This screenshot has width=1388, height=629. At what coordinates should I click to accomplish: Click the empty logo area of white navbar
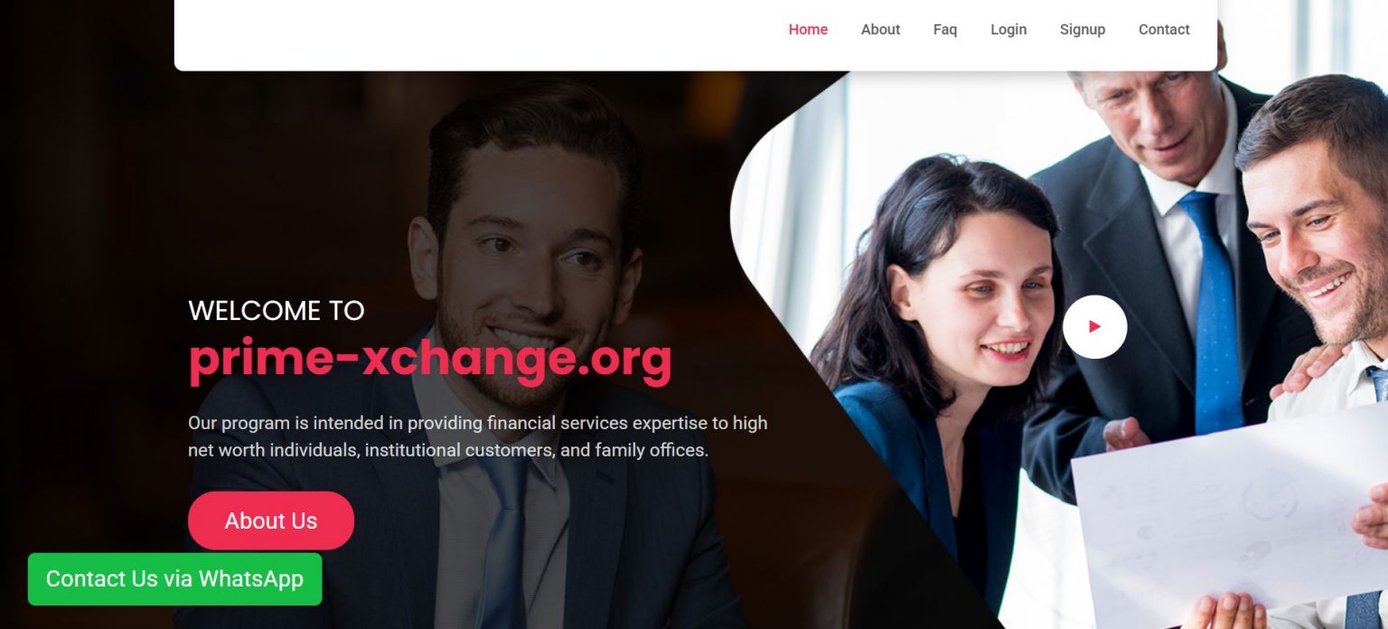(x=361, y=33)
